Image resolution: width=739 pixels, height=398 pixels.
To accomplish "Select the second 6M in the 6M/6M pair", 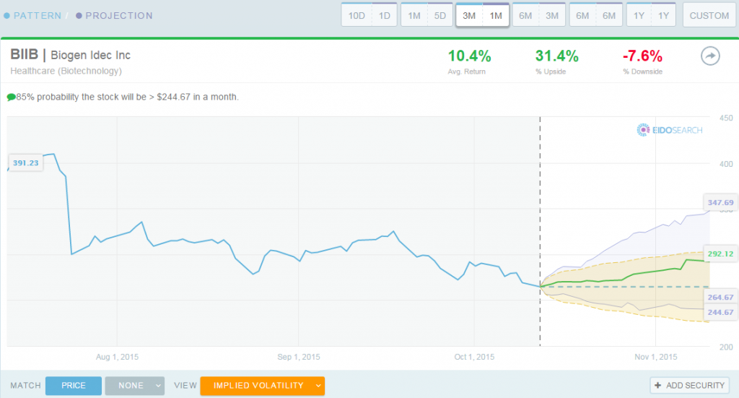I will click(609, 16).
